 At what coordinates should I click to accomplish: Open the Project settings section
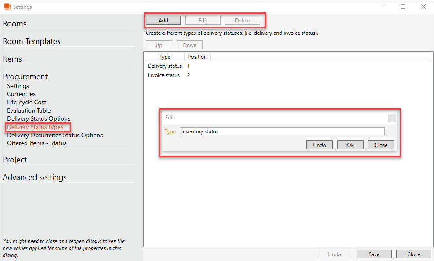15,160
